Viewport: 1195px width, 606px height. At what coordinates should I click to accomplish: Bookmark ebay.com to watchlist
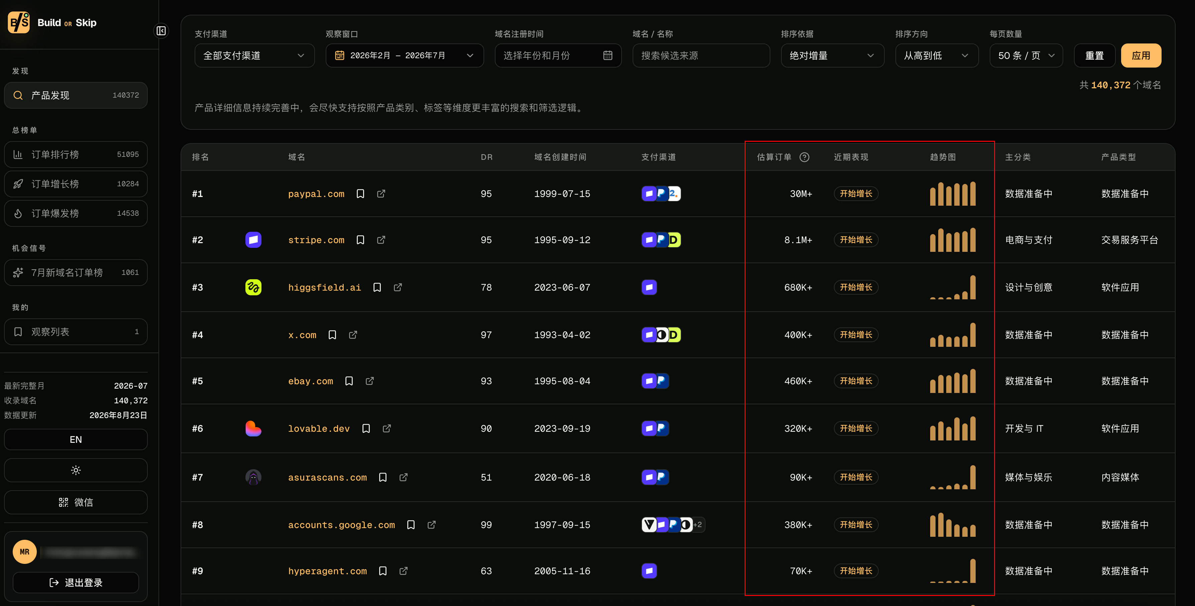349,381
